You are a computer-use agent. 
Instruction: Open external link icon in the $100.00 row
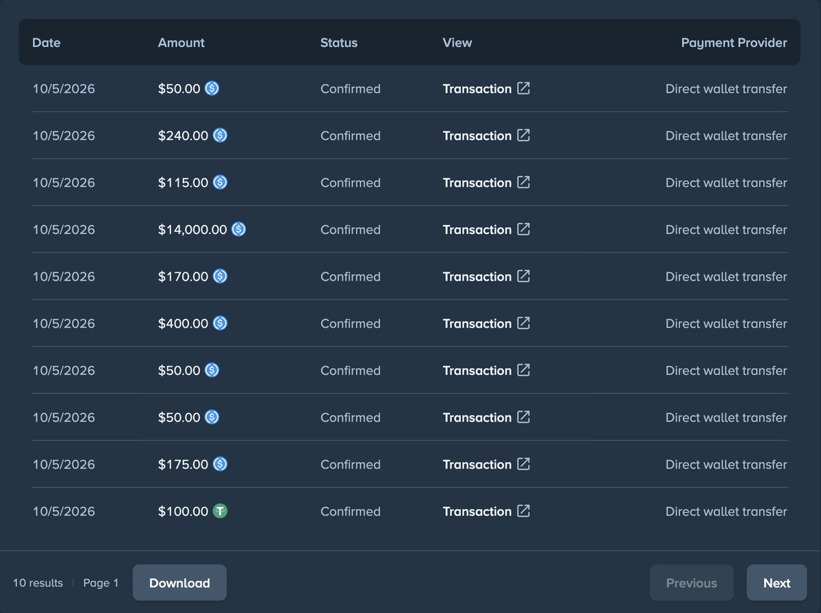524,510
